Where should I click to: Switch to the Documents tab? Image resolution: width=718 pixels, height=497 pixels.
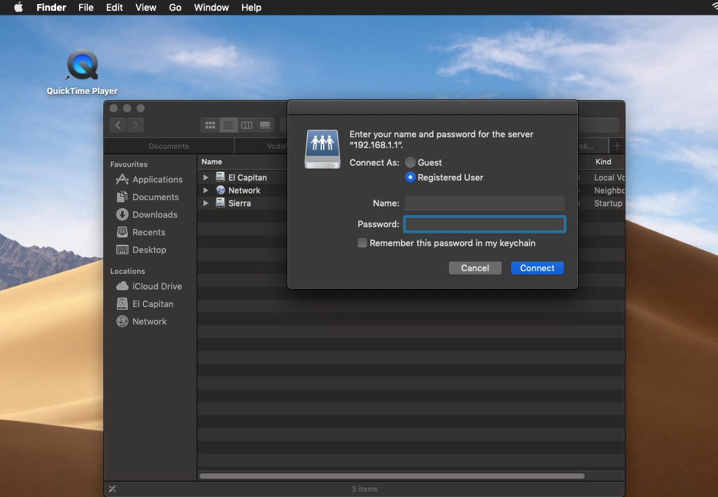(x=169, y=146)
